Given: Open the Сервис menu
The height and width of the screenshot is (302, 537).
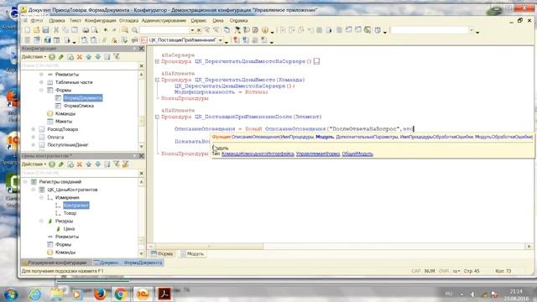Looking at the screenshot, I should pyautogui.click(x=199, y=20).
